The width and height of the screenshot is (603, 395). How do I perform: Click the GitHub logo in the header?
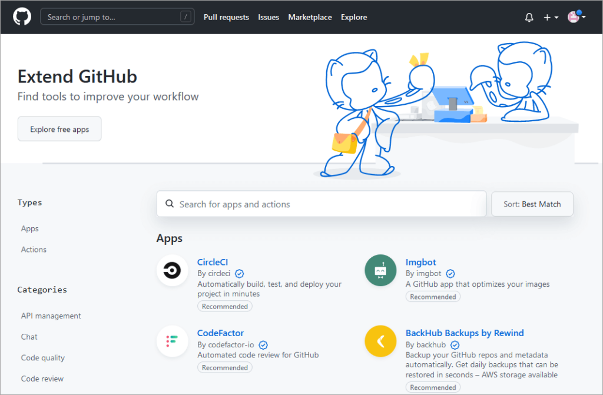pyautogui.click(x=22, y=16)
